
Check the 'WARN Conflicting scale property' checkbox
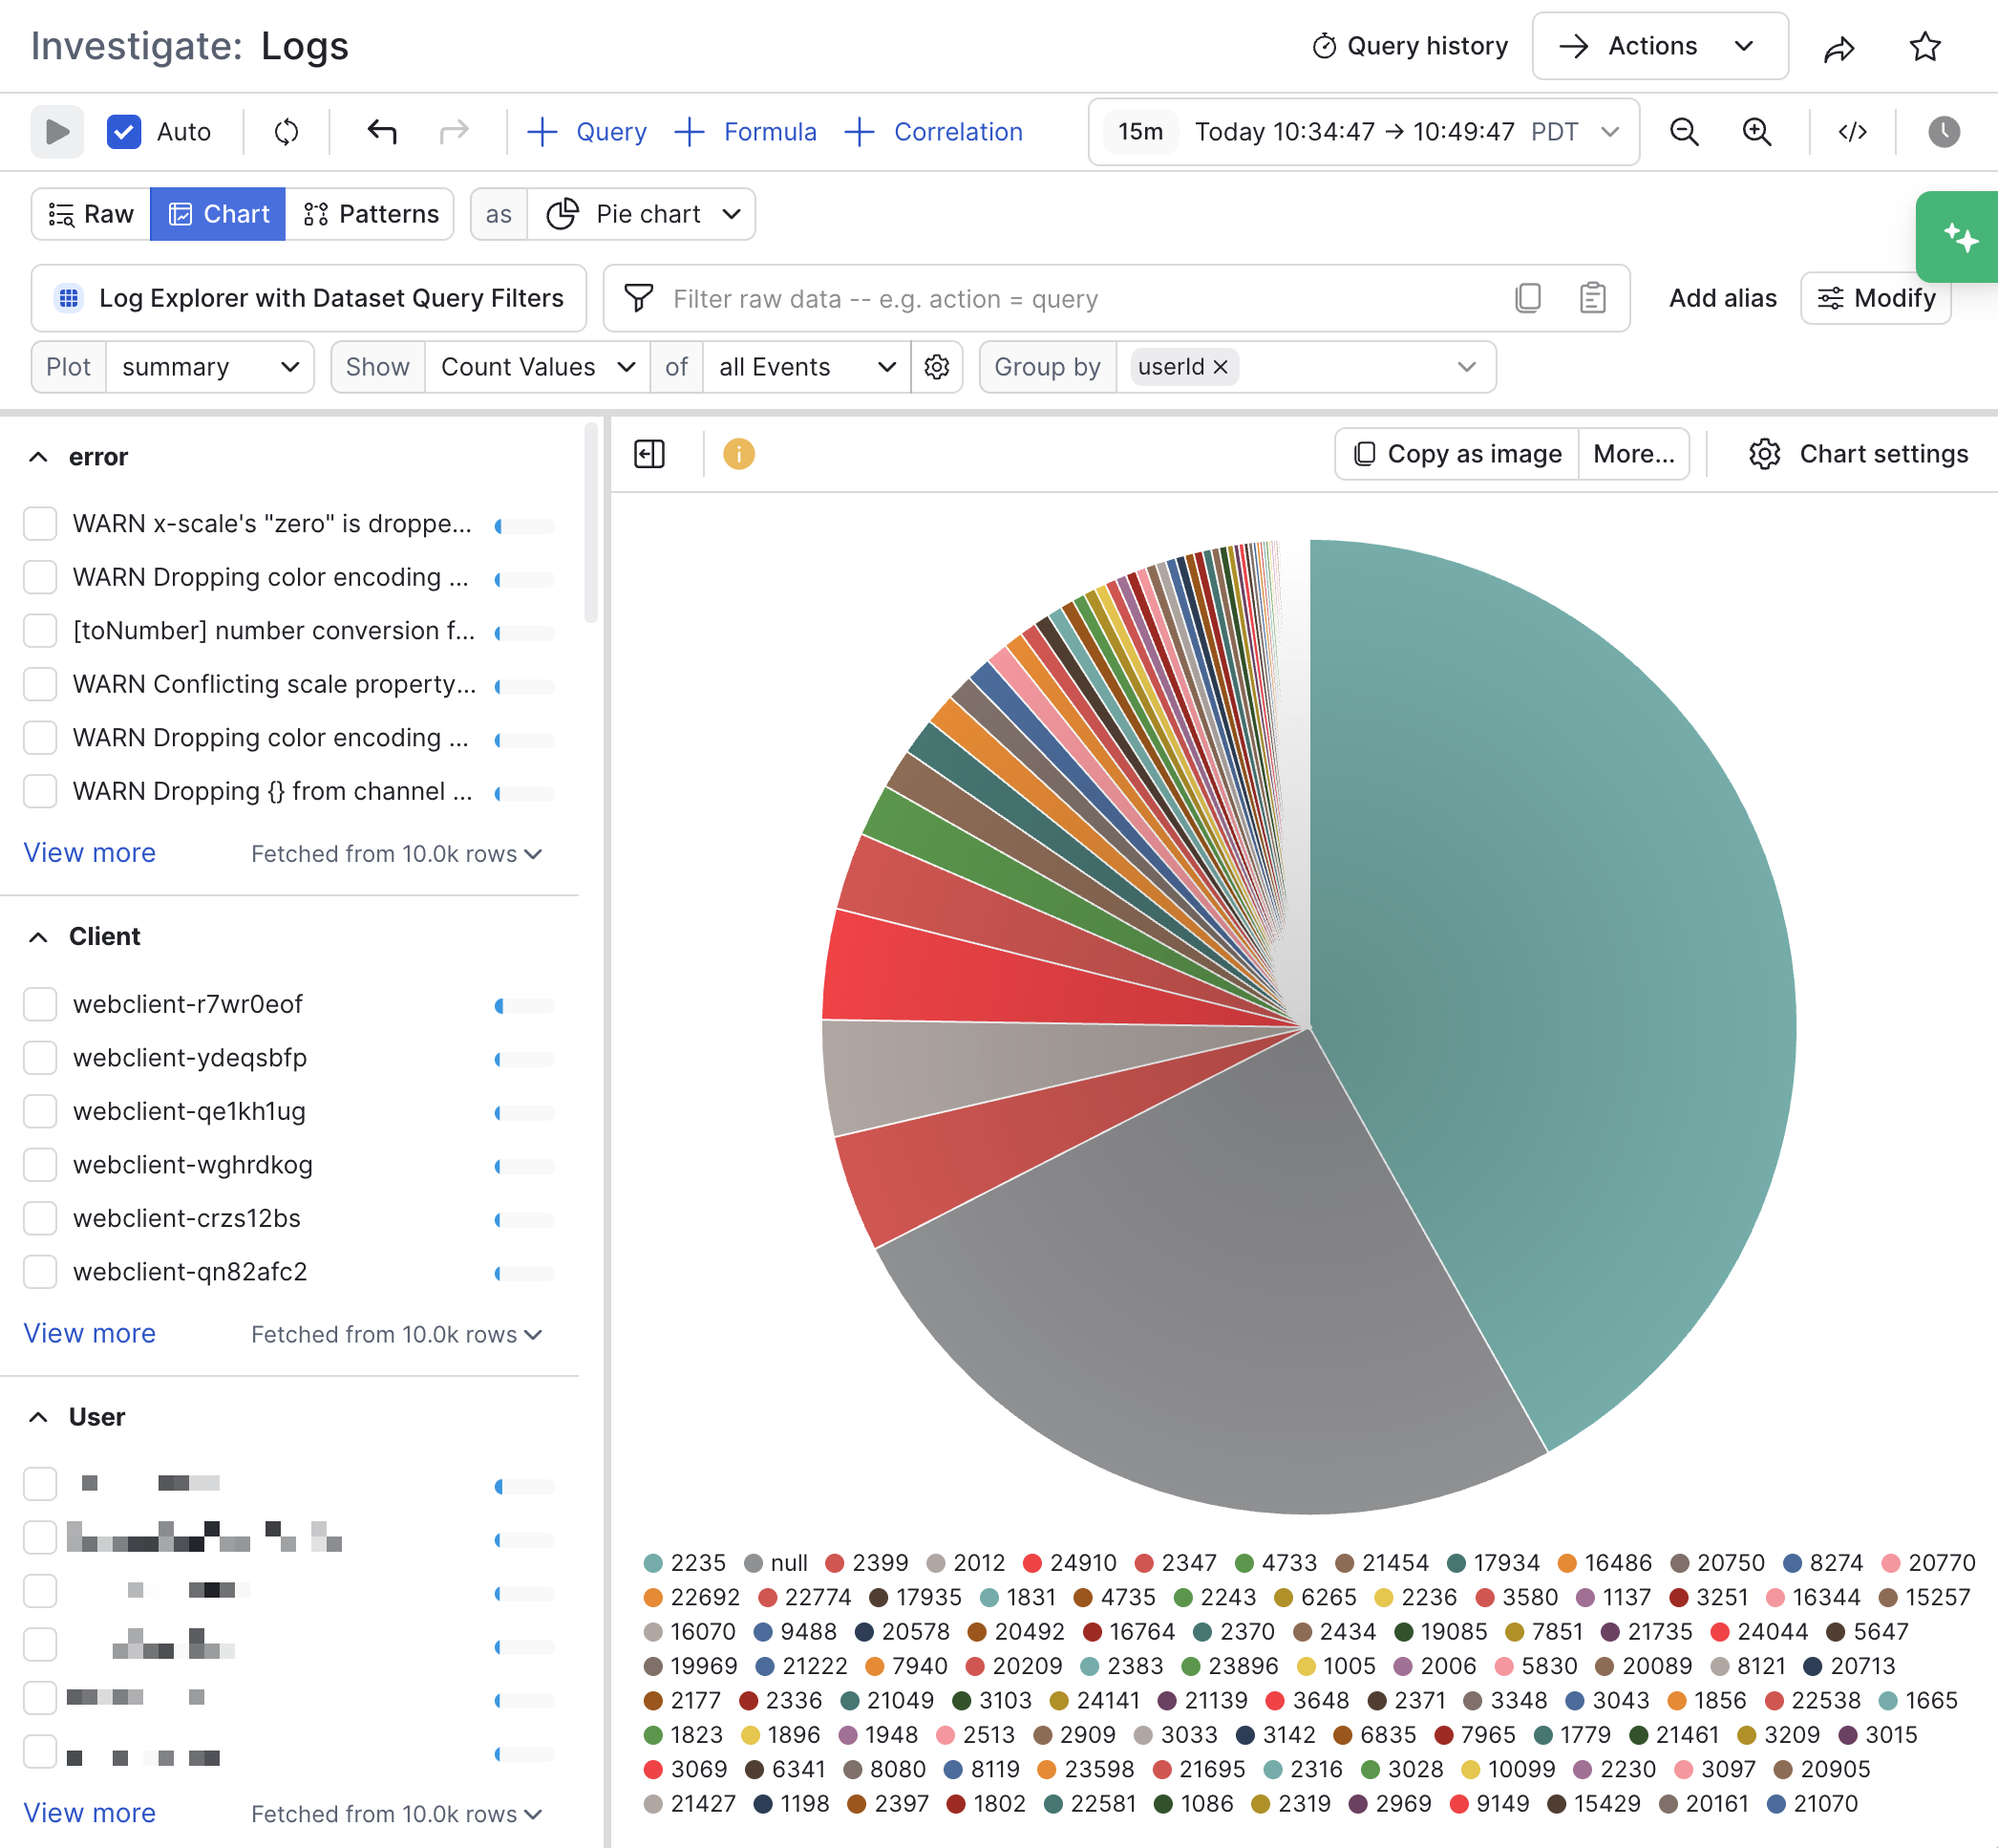(40, 684)
